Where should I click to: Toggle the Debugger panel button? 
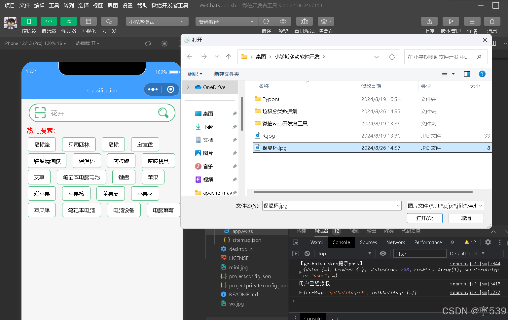point(69,21)
